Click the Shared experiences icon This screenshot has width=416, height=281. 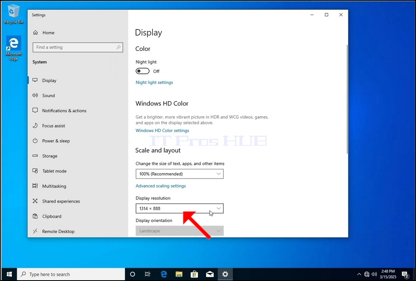(x=35, y=201)
